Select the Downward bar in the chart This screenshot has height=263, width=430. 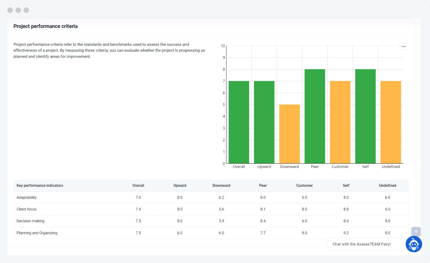(289, 134)
